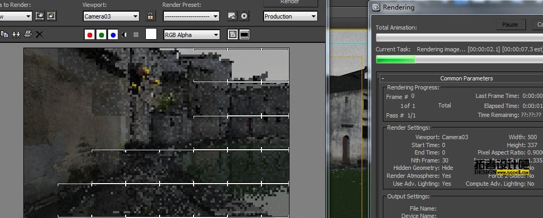The height and width of the screenshot is (218, 543).
Task: Click 'Compute Adv. Lighting: No' text
Action: point(500,184)
